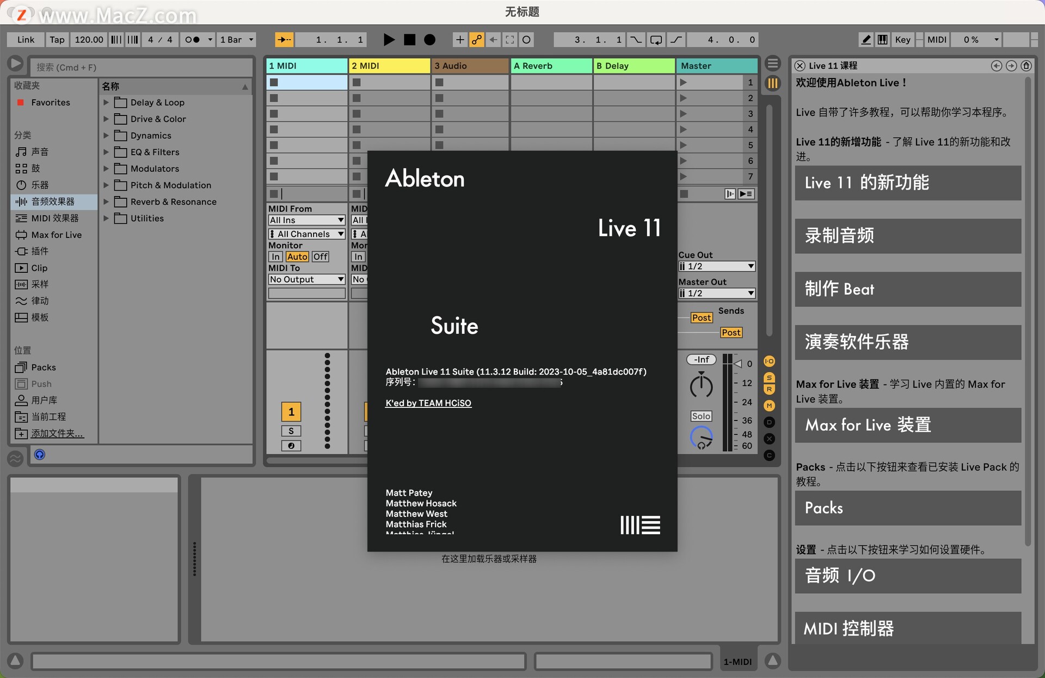Open the 录制音频 lesson
The width and height of the screenshot is (1045, 678).
click(908, 236)
